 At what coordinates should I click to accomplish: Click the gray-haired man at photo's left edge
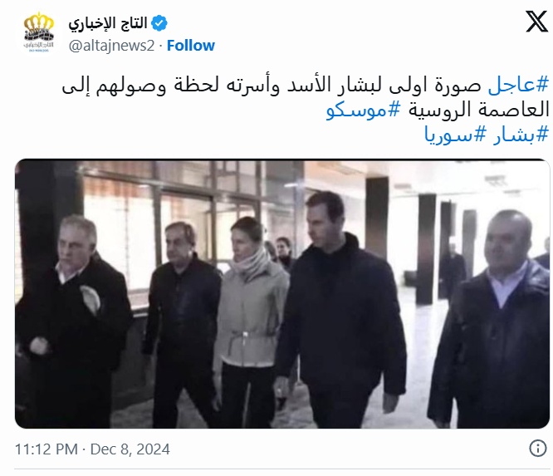[72, 321]
